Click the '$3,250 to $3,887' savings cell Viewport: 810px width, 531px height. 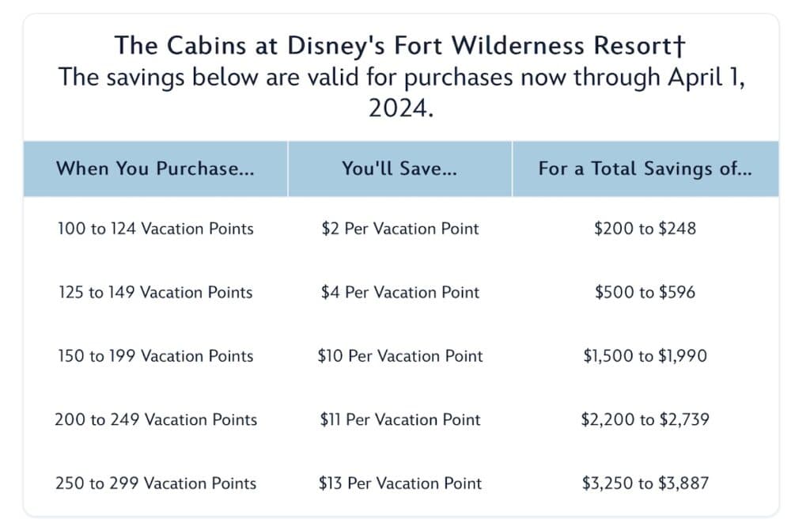point(645,483)
